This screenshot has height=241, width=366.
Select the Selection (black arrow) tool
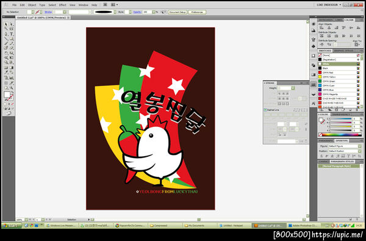pos(6,24)
